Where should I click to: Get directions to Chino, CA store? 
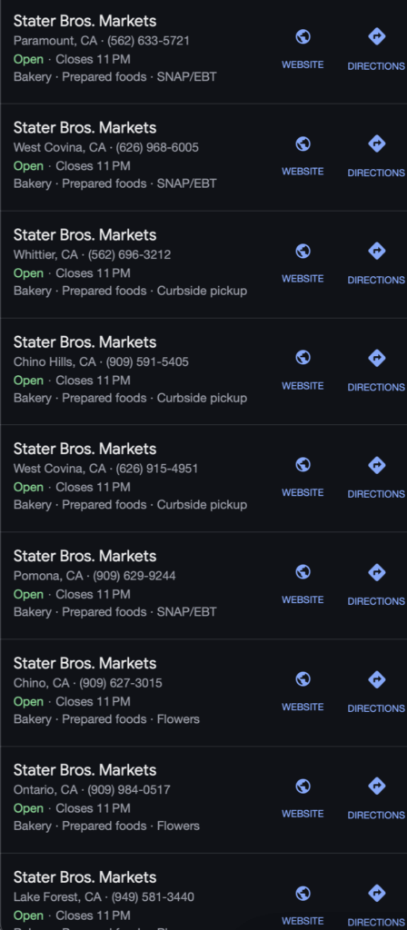tap(376, 692)
